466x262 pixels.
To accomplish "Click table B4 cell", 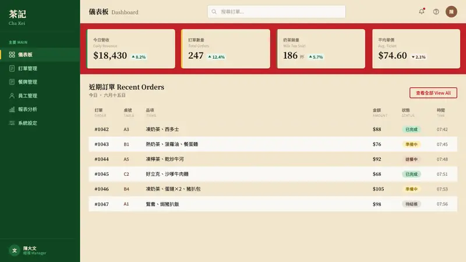I will coord(126,189).
